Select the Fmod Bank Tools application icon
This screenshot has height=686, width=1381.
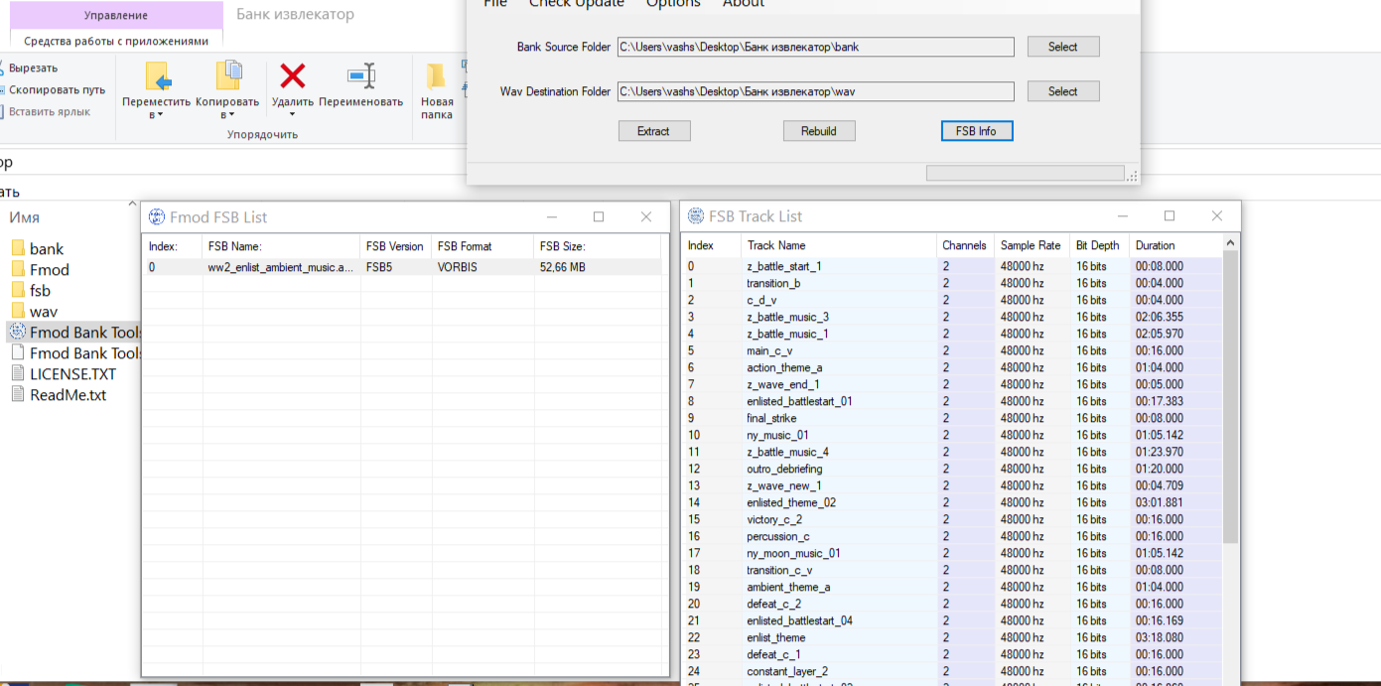17,332
